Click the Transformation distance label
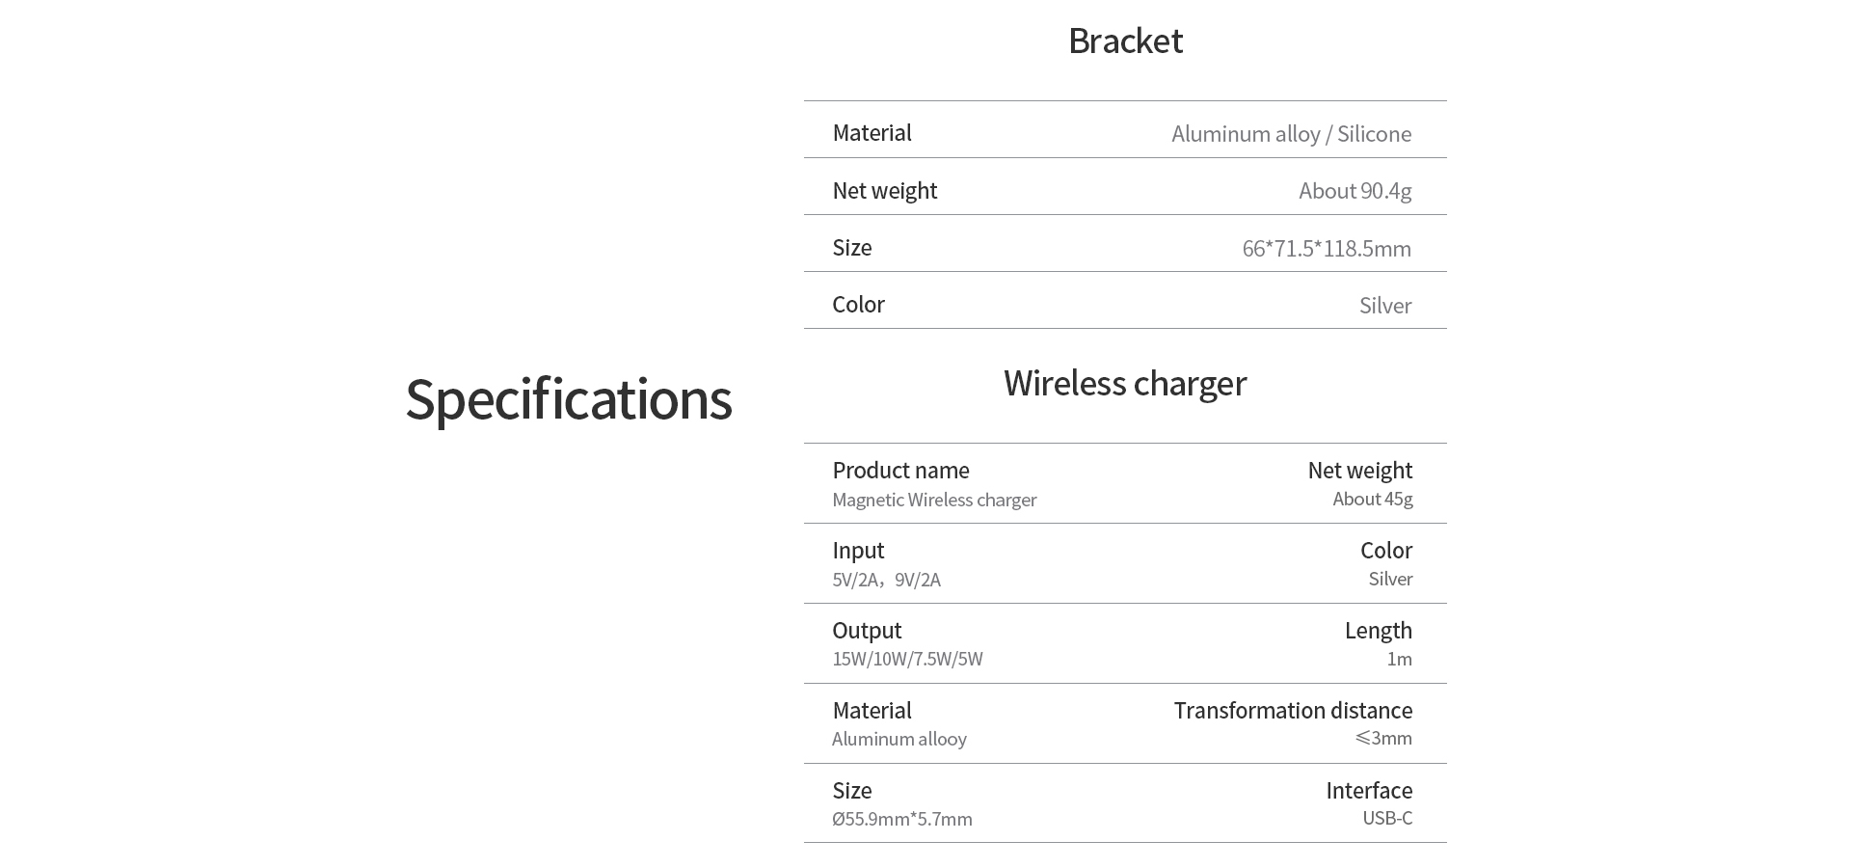Screen dimensions: 1851x868 click(1292, 711)
